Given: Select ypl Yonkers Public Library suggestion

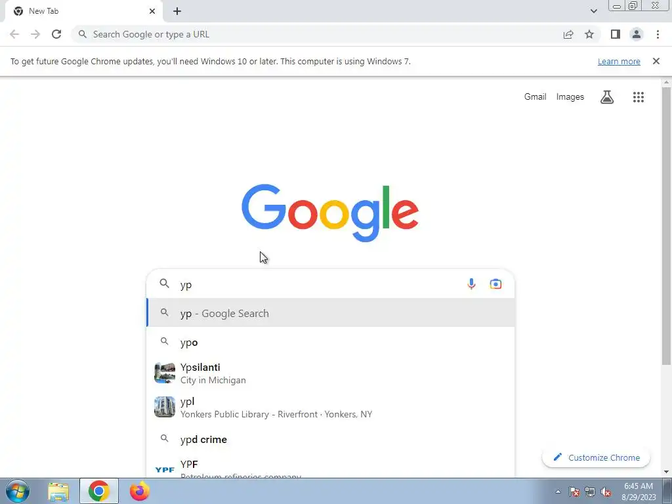Looking at the screenshot, I should click(x=331, y=407).
